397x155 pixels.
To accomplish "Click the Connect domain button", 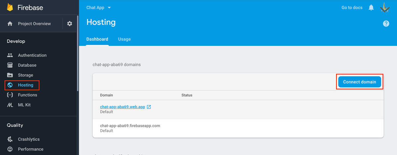I will coord(360,82).
